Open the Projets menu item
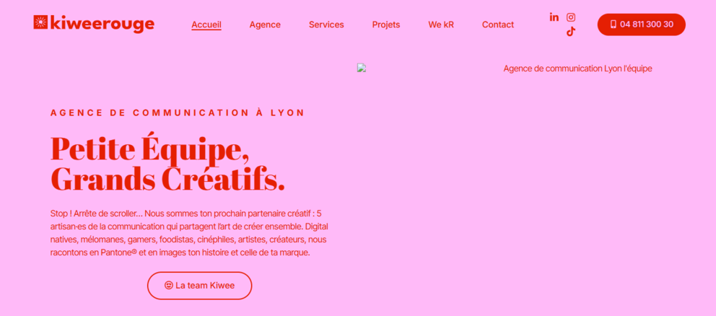The width and height of the screenshot is (716, 316). pyautogui.click(x=386, y=25)
